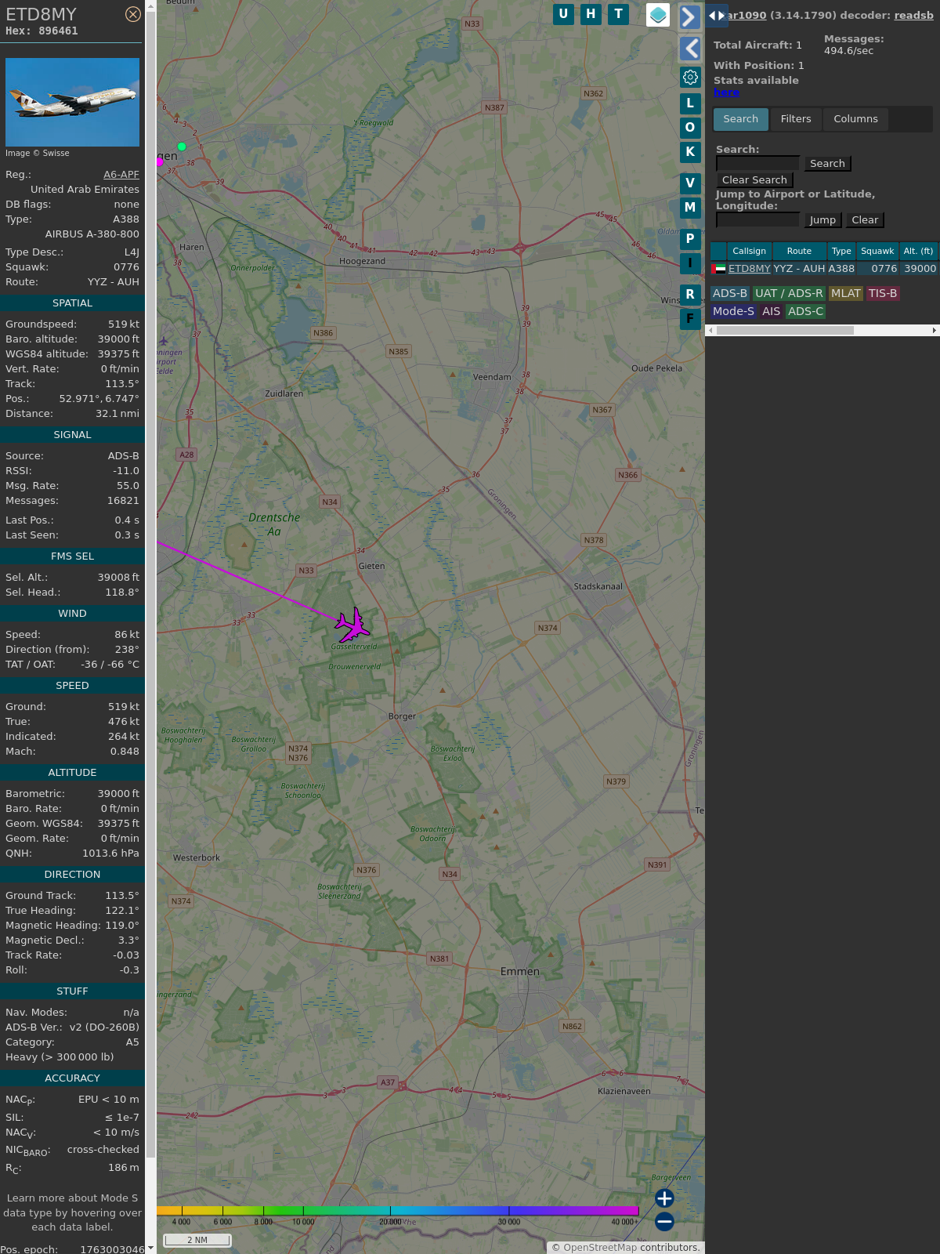Toggle the L labels button
Screen dimensions: 940x1254
(x=690, y=103)
